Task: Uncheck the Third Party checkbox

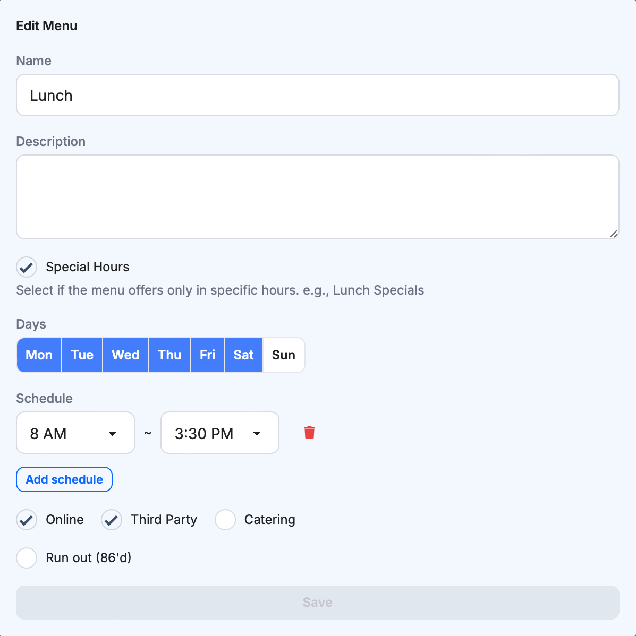Action: click(x=111, y=520)
